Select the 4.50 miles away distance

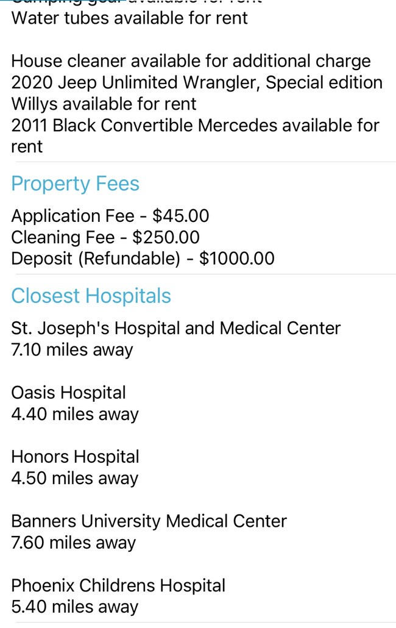click(75, 478)
